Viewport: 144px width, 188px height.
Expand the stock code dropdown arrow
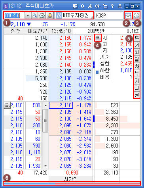28,15
